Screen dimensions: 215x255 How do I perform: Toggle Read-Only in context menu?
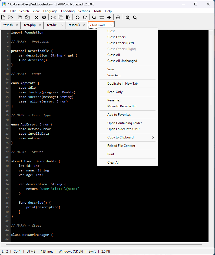(x=127, y=92)
